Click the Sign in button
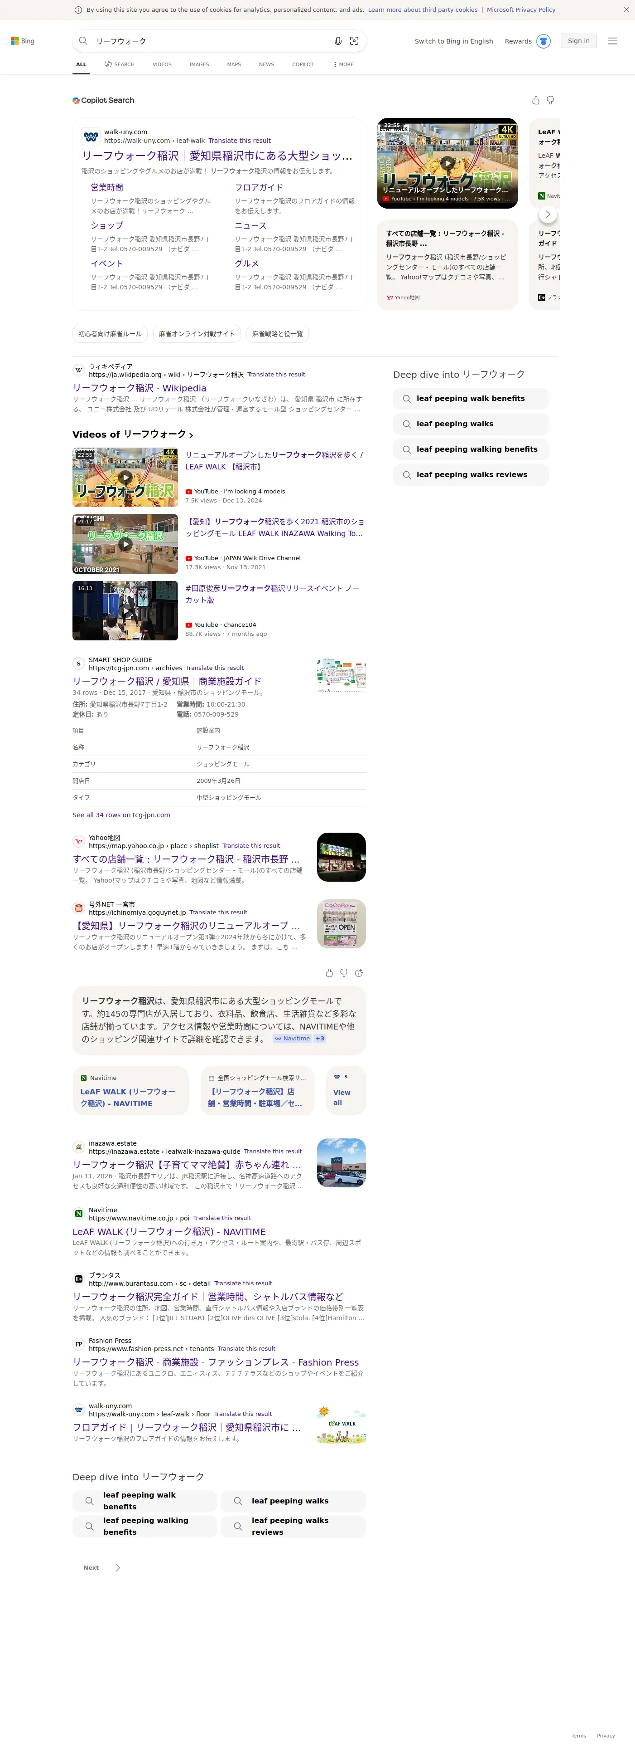Image resolution: width=635 pixels, height=1747 pixels. click(578, 41)
